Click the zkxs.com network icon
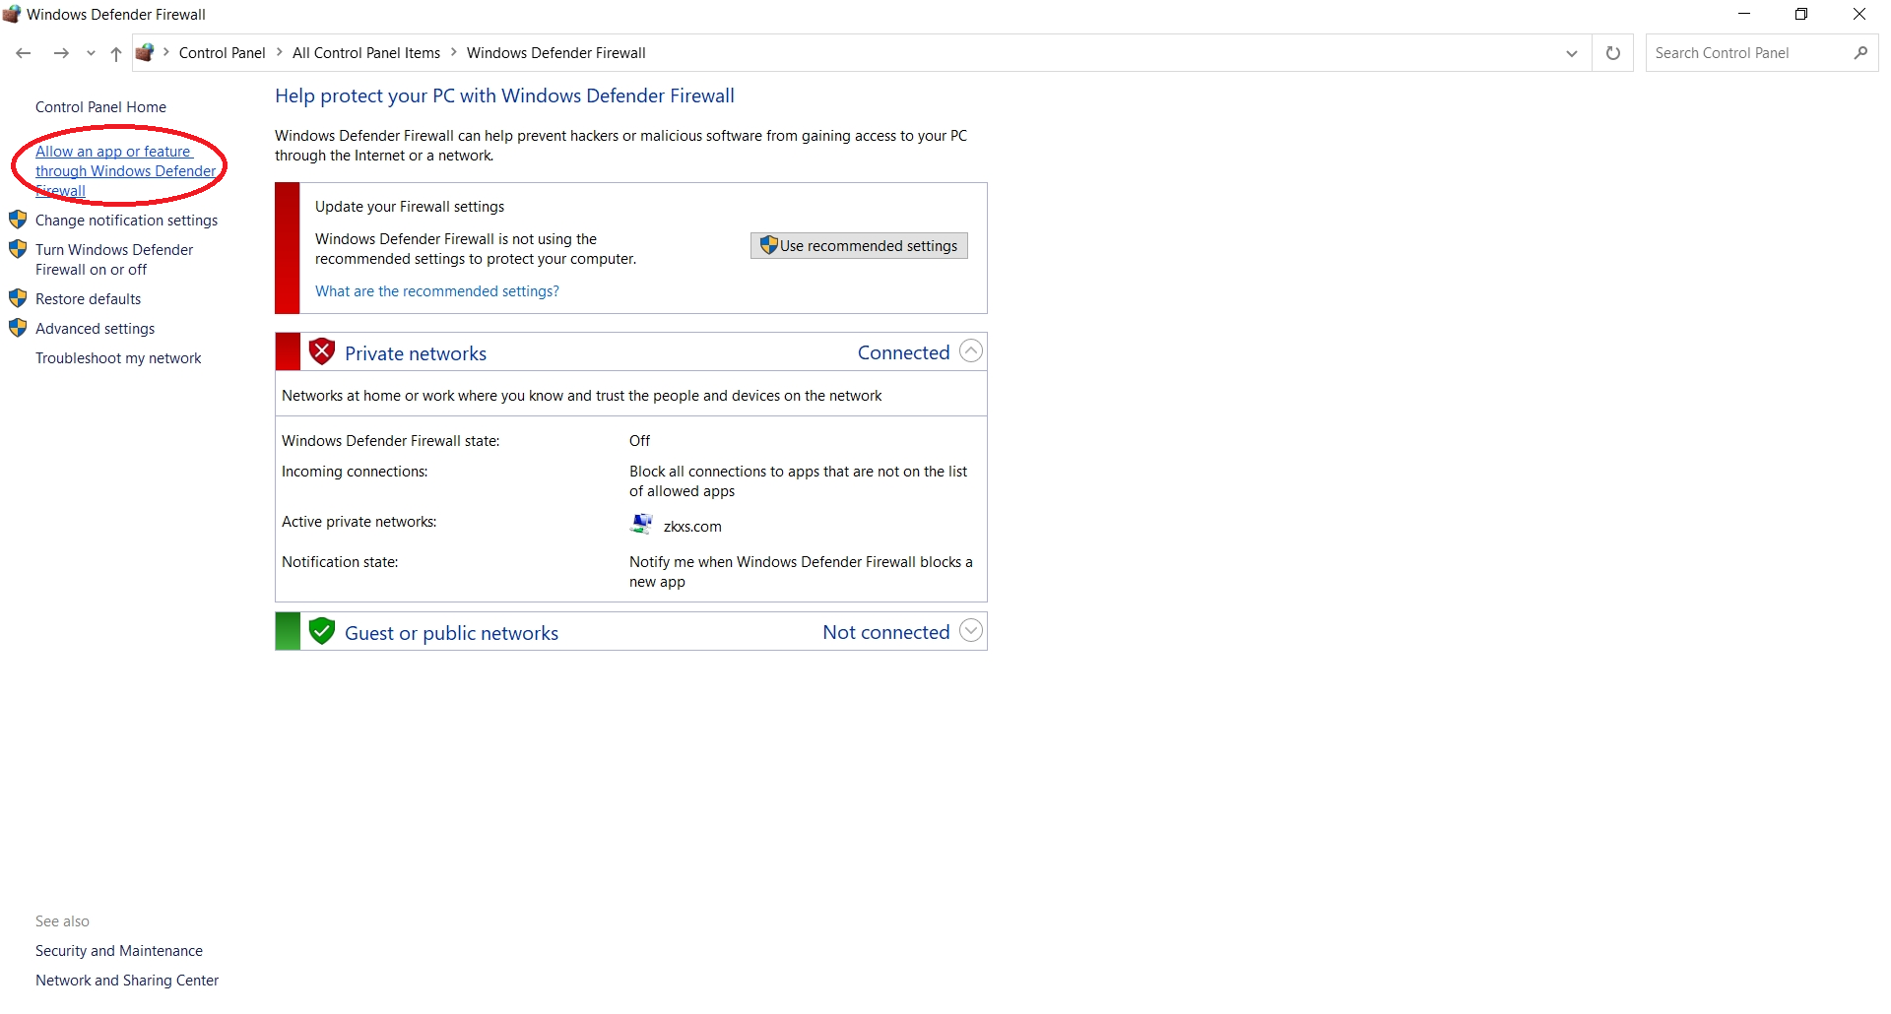Screen dimensions: 1891x1014 click(x=641, y=524)
